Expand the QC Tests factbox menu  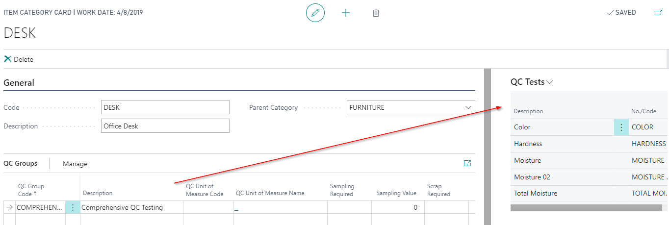(x=550, y=82)
